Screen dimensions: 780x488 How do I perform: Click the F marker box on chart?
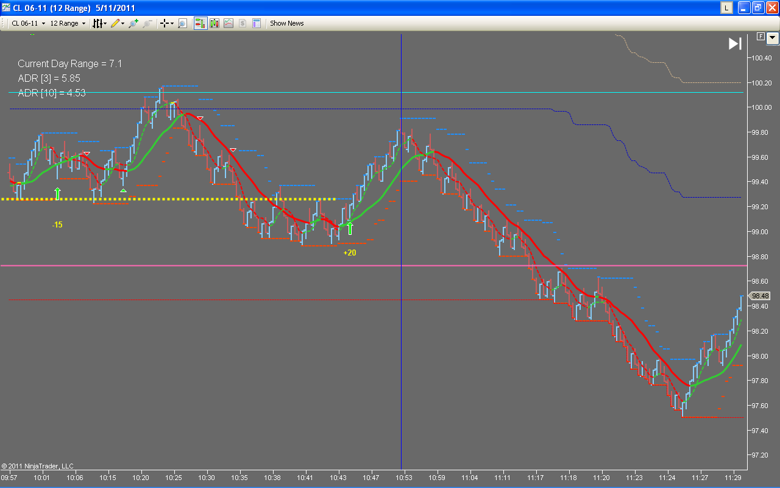[760, 37]
